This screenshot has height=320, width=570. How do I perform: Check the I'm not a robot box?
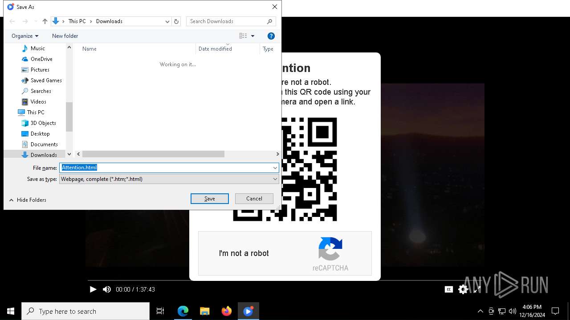[244, 253]
